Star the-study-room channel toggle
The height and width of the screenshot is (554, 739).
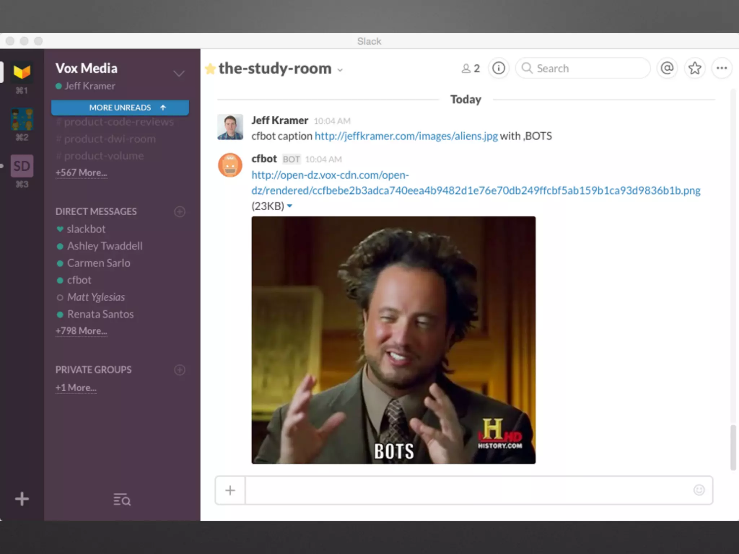[210, 69]
